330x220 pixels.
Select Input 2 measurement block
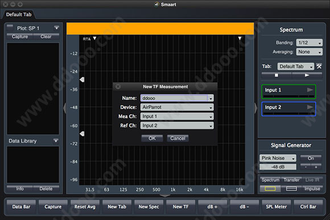click(288, 109)
